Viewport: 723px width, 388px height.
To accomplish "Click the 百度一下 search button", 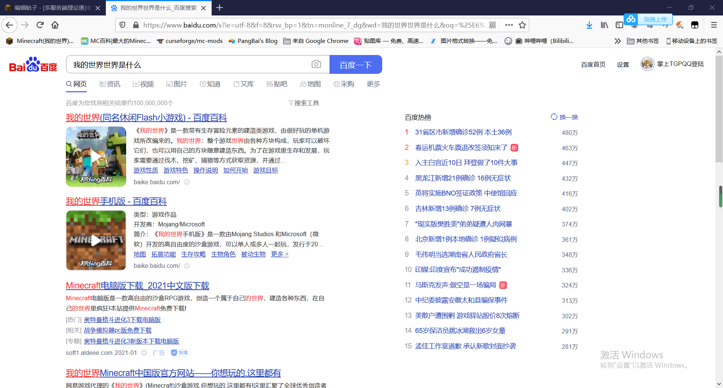I will (355, 64).
